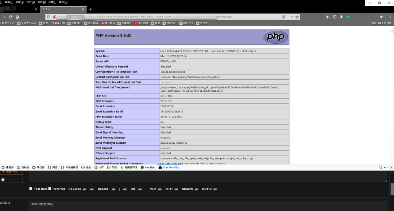Go to the browser home page

pos(17,17)
